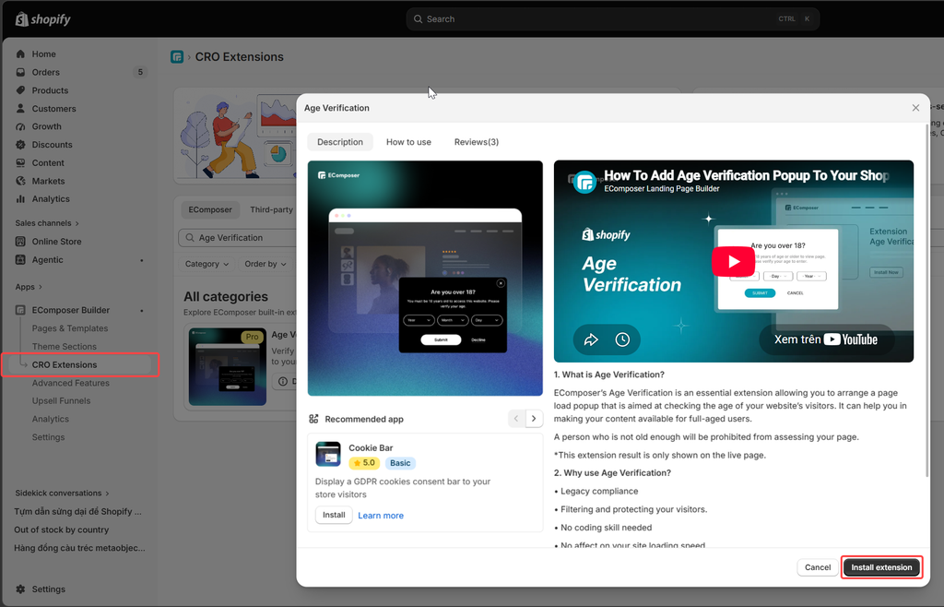This screenshot has width=944, height=607.
Task: Click the Cookie Bar app icon
Action: (328, 454)
